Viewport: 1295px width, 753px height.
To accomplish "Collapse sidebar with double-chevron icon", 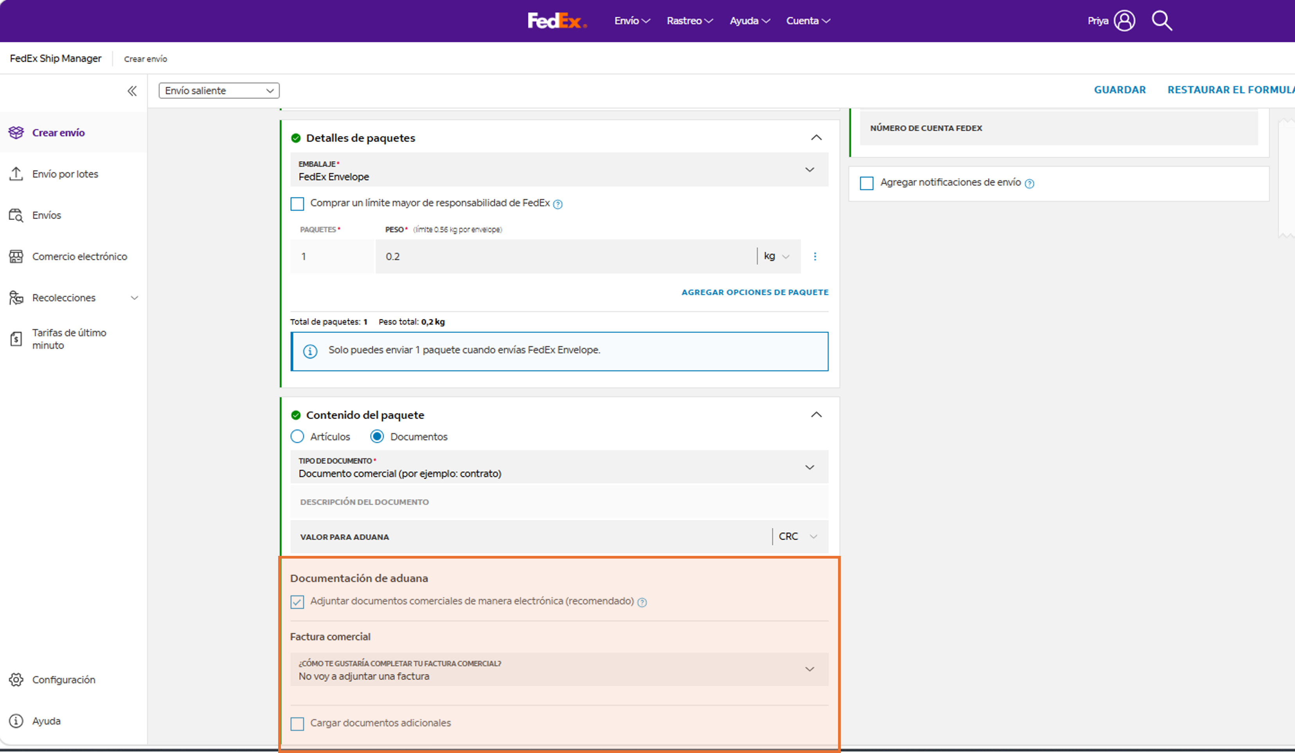I will [x=132, y=91].
